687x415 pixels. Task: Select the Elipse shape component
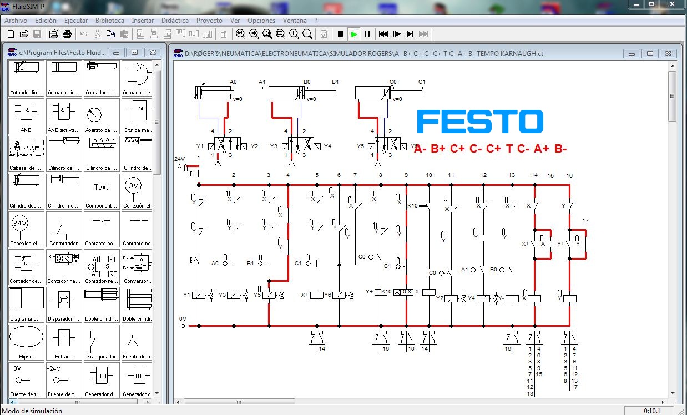pyautogui.click(x=26, y=342)
